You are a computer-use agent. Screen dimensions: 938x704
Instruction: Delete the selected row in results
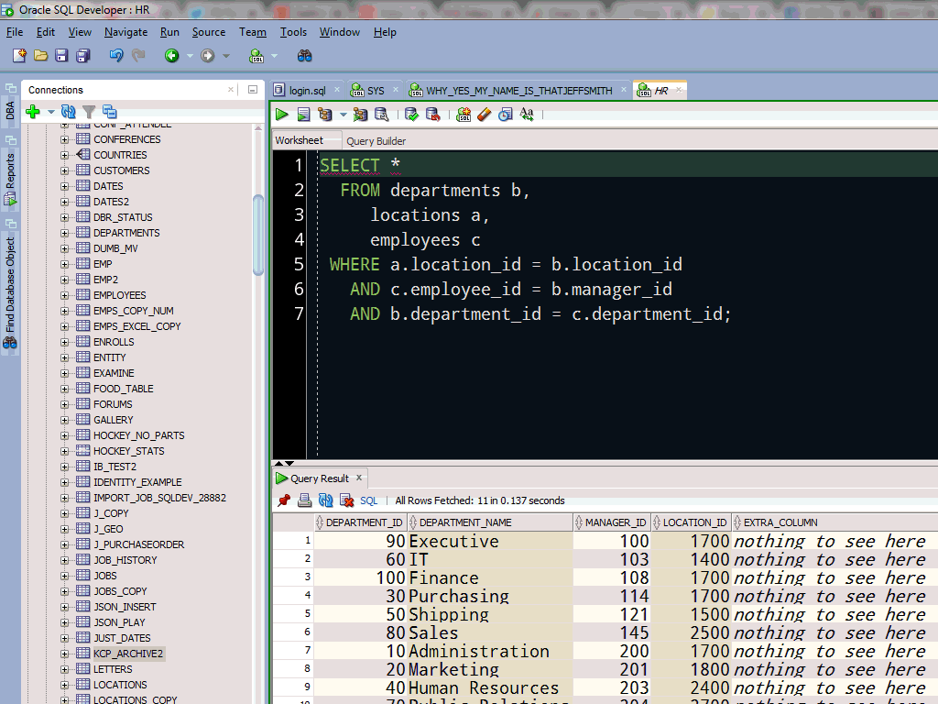tap(346, 500)
